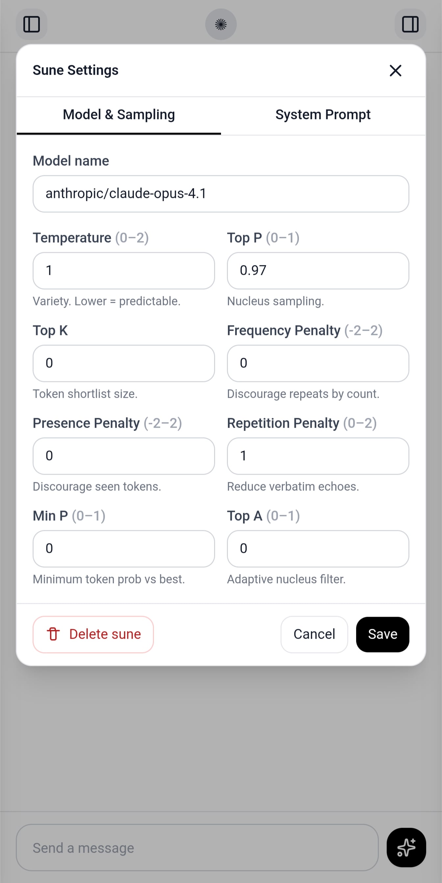Close the Sune Settings dialog

[x=395, y=71]
